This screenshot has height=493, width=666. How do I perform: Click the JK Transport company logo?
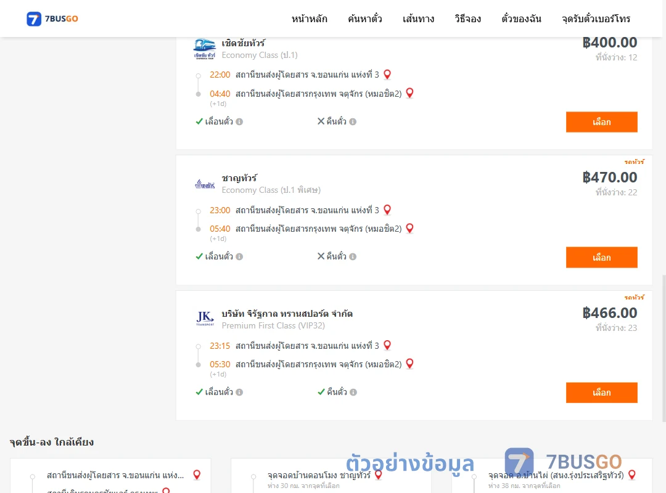click(x=205, y=319)
